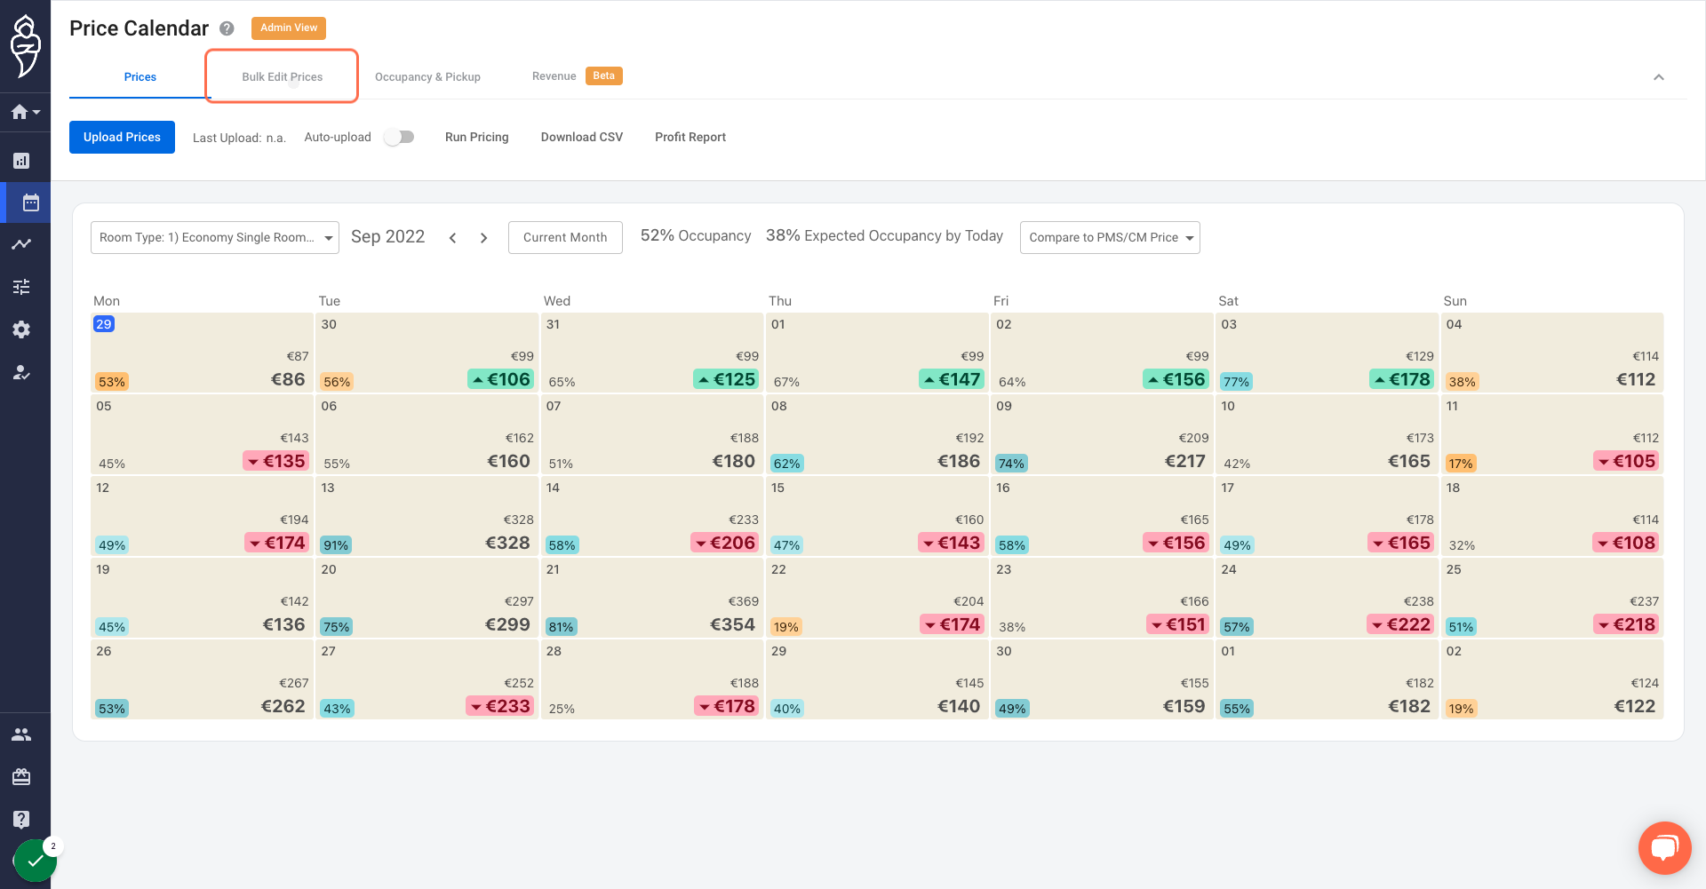Open the settings gear icon
1706x889 pixels.
21,329
